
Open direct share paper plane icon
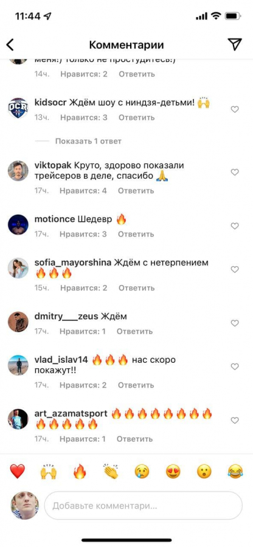[235, 44]
